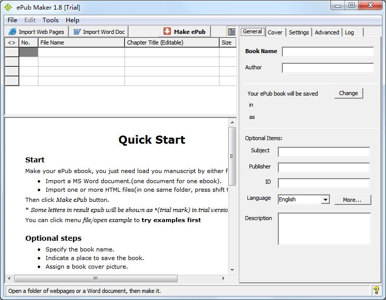Maximize the ePub Maker window
Screen dimensions: 386x300
point(352,6)
